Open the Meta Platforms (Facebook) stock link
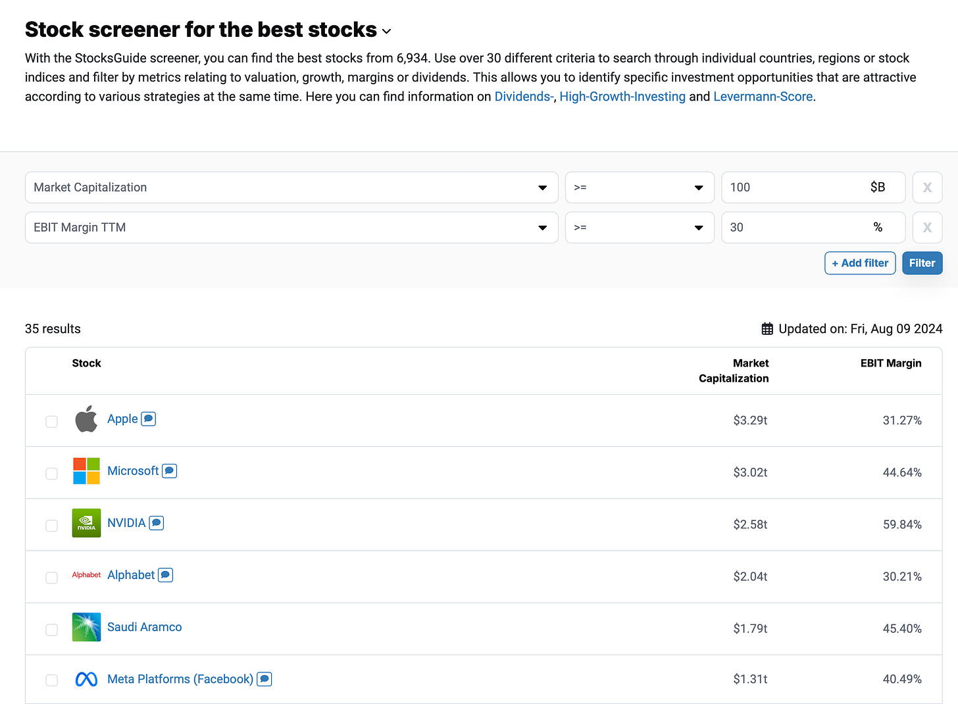Screen dimensions: 958x704 (180, 679)
